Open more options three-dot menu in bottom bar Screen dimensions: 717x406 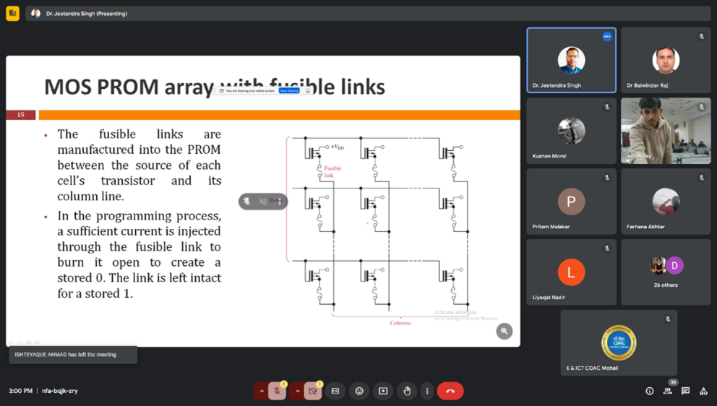point(427,391)
